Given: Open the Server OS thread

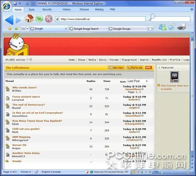Looking at the screenshot, I should pos(19,145).
